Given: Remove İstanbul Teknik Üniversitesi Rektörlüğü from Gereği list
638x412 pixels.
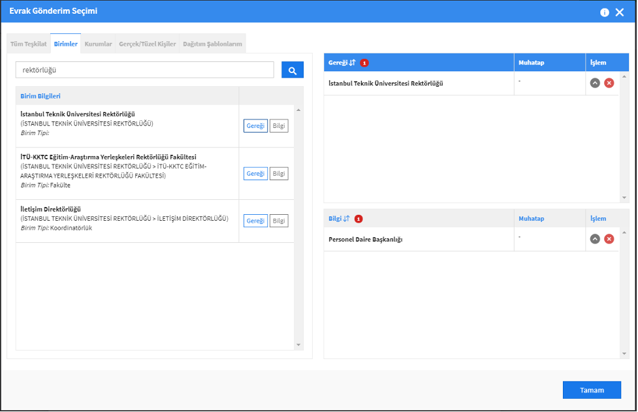Looking at the screenshot, I should pos(609,83).
